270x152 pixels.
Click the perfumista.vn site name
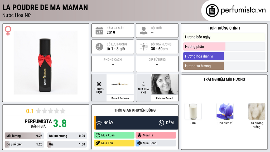243,10
